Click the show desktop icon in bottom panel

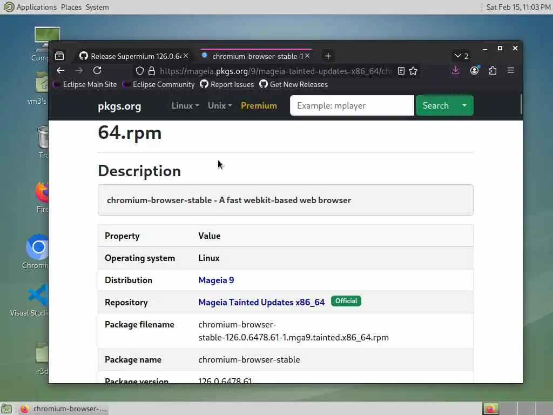[x=6, y=409]
